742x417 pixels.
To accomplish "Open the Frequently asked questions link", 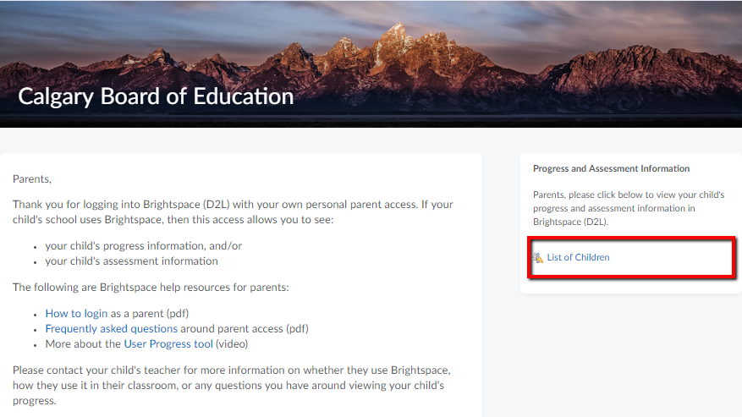I will tap(111, 329).
